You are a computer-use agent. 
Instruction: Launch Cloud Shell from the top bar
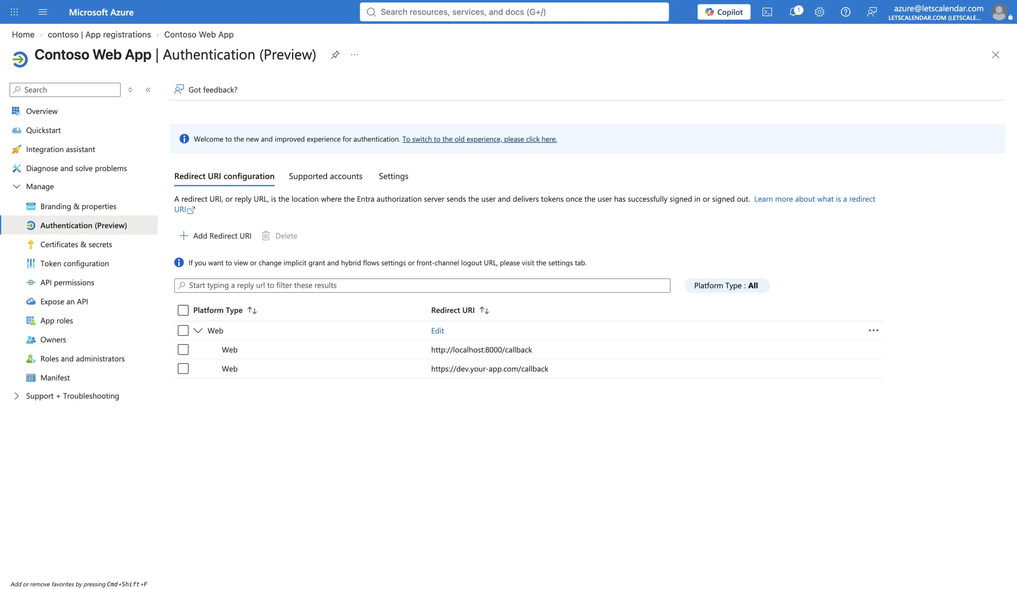(x=767, y=12)
